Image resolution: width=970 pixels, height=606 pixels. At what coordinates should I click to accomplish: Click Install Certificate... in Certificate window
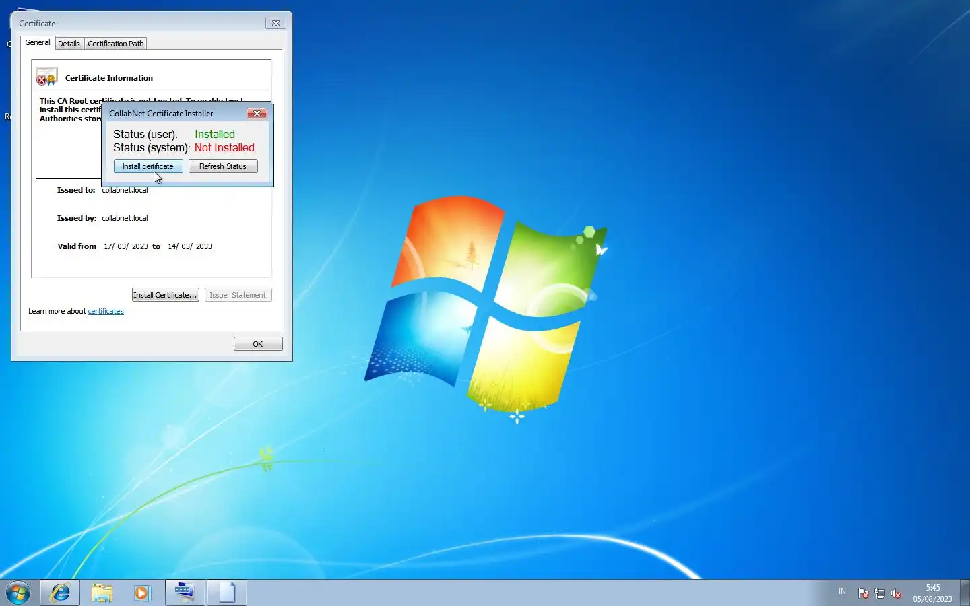165,295
